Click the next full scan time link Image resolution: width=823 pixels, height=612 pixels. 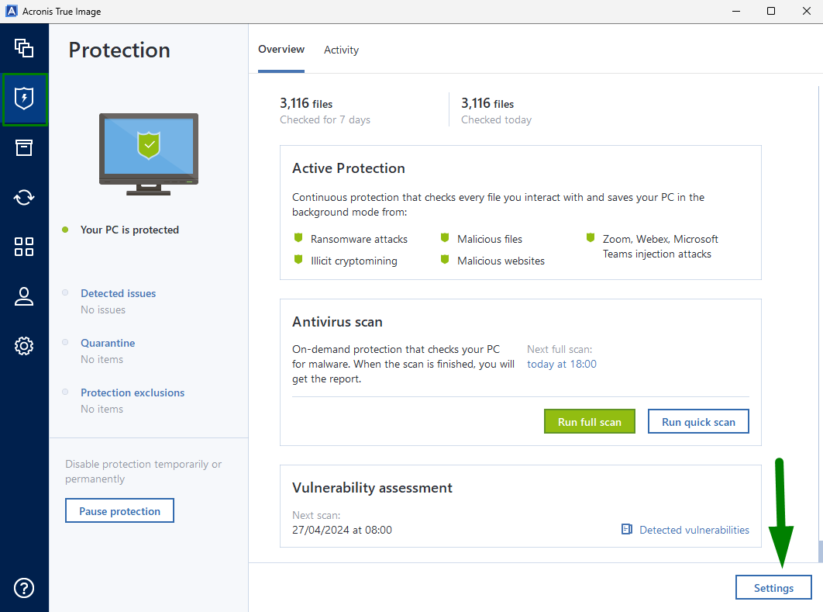(x=562, y=364)
